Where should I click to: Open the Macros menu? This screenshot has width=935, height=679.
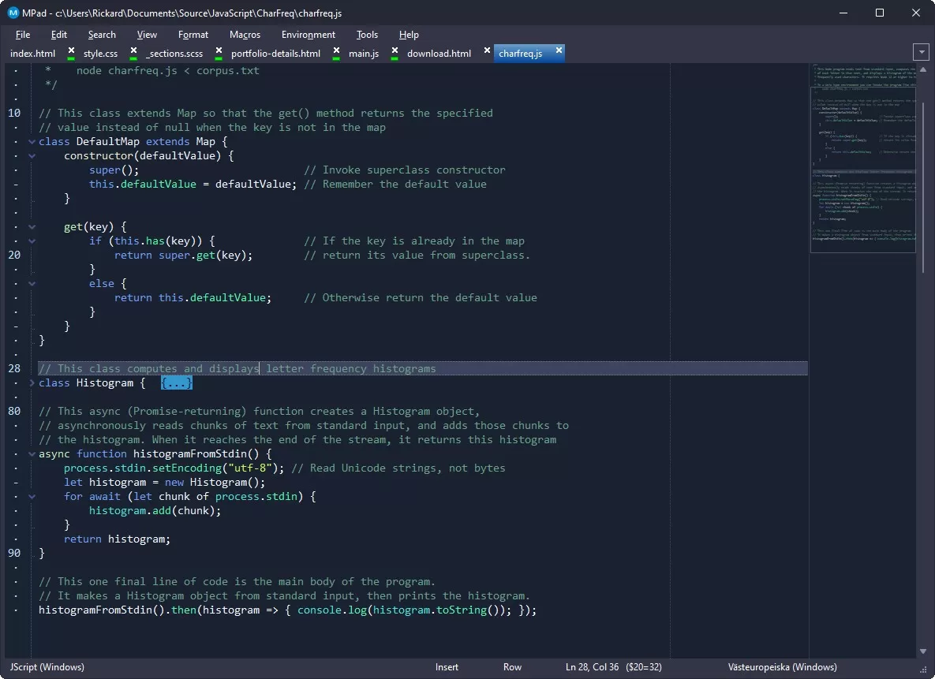(x=245, y=35)
